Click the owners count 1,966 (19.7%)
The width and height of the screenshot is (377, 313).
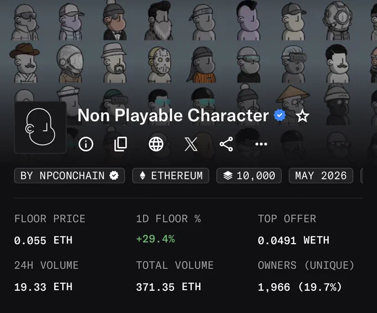[x=299, y=287]
